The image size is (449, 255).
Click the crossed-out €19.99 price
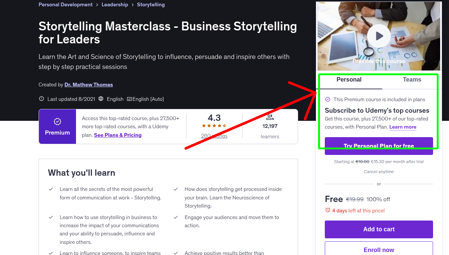355,199
